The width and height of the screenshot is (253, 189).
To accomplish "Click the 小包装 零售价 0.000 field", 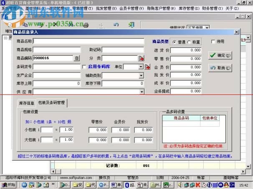I will click(x=98, y=130).
